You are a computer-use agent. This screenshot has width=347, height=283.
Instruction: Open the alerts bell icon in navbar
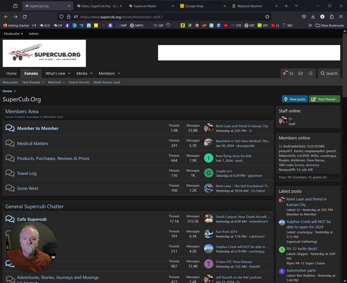pos(311,73)
